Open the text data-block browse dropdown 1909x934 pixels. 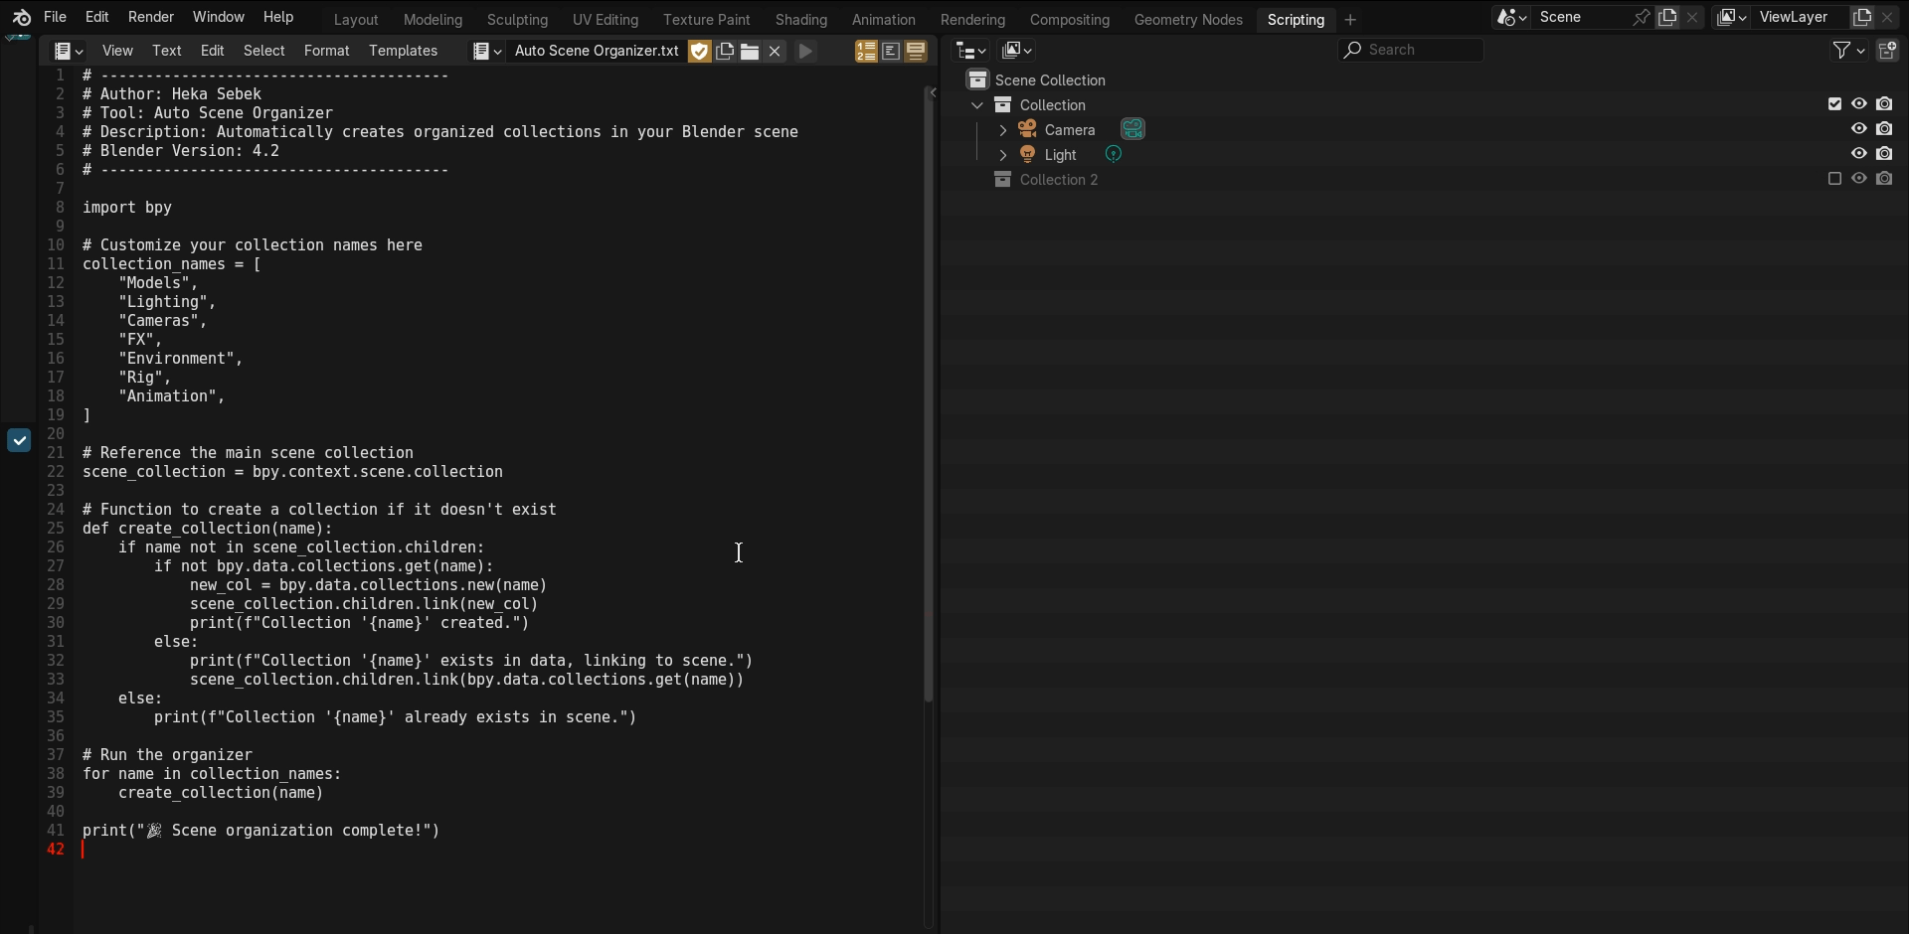[x=487, y=51]
